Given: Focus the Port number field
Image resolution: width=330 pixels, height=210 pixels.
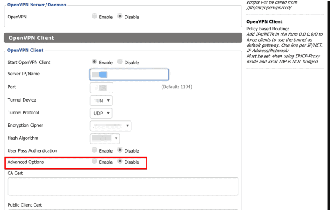Looking at the screenshot, I should pyautogui.click(x=101, y=87).
